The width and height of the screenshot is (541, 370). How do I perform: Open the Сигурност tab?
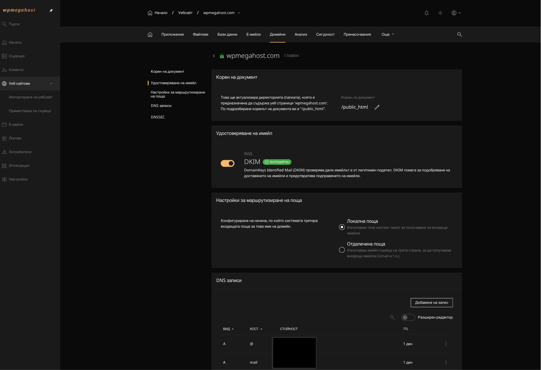coord(325,34)
